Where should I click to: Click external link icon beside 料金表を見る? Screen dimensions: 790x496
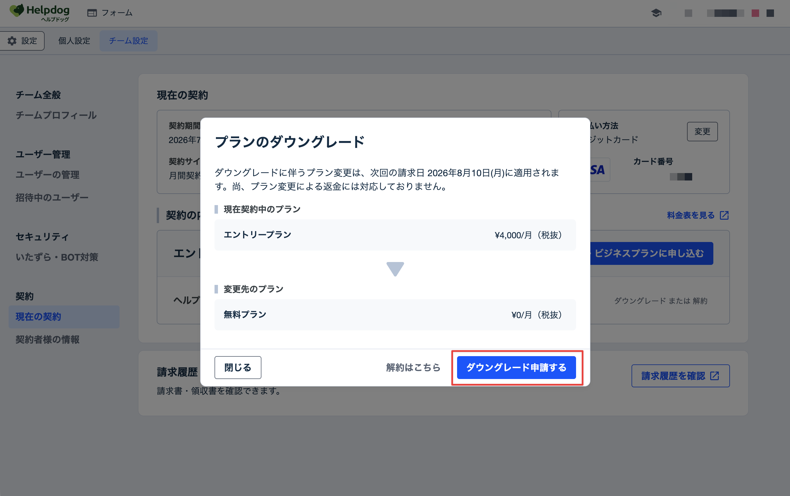point(724,215)
